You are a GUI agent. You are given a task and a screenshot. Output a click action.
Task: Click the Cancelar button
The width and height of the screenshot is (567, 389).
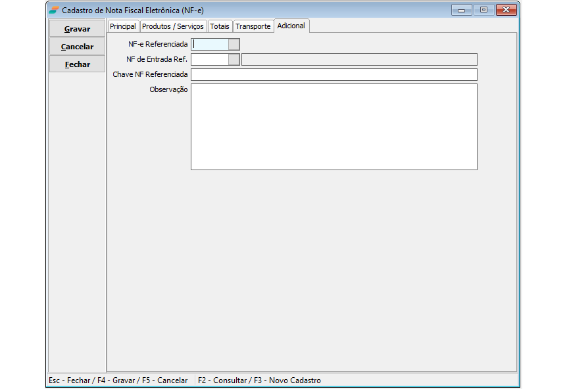pos(77,47)
